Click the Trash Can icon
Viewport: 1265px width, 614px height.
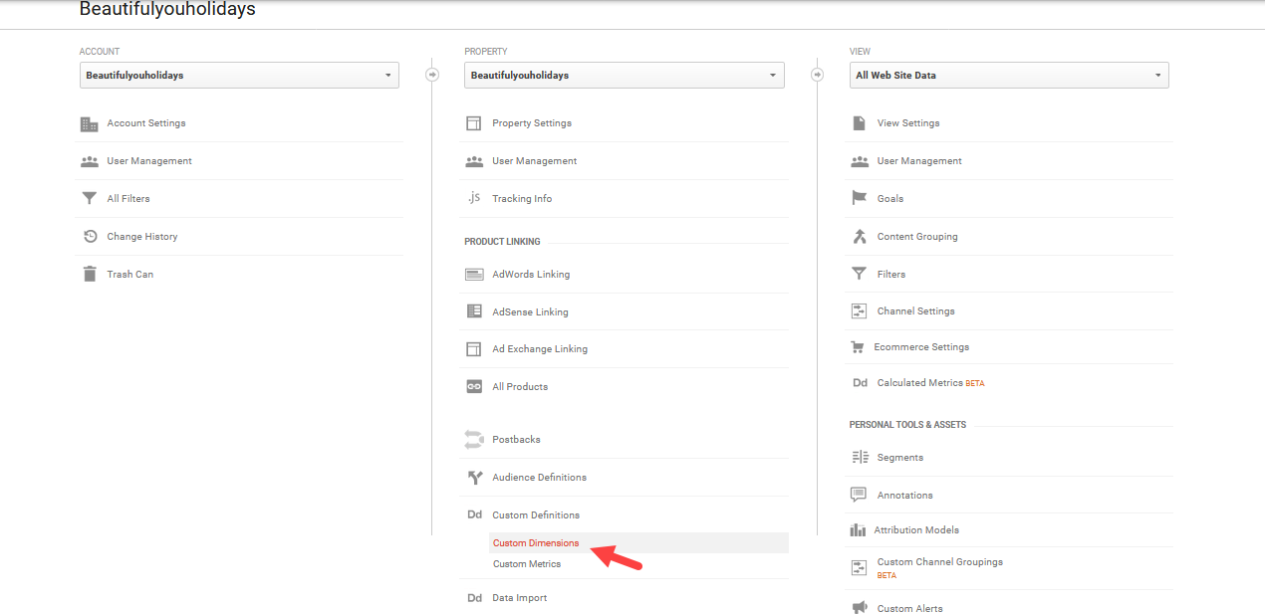tap(89, 275)
